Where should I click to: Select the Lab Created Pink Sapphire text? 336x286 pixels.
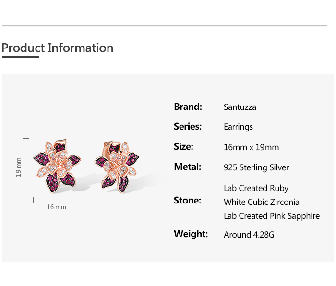271,216
